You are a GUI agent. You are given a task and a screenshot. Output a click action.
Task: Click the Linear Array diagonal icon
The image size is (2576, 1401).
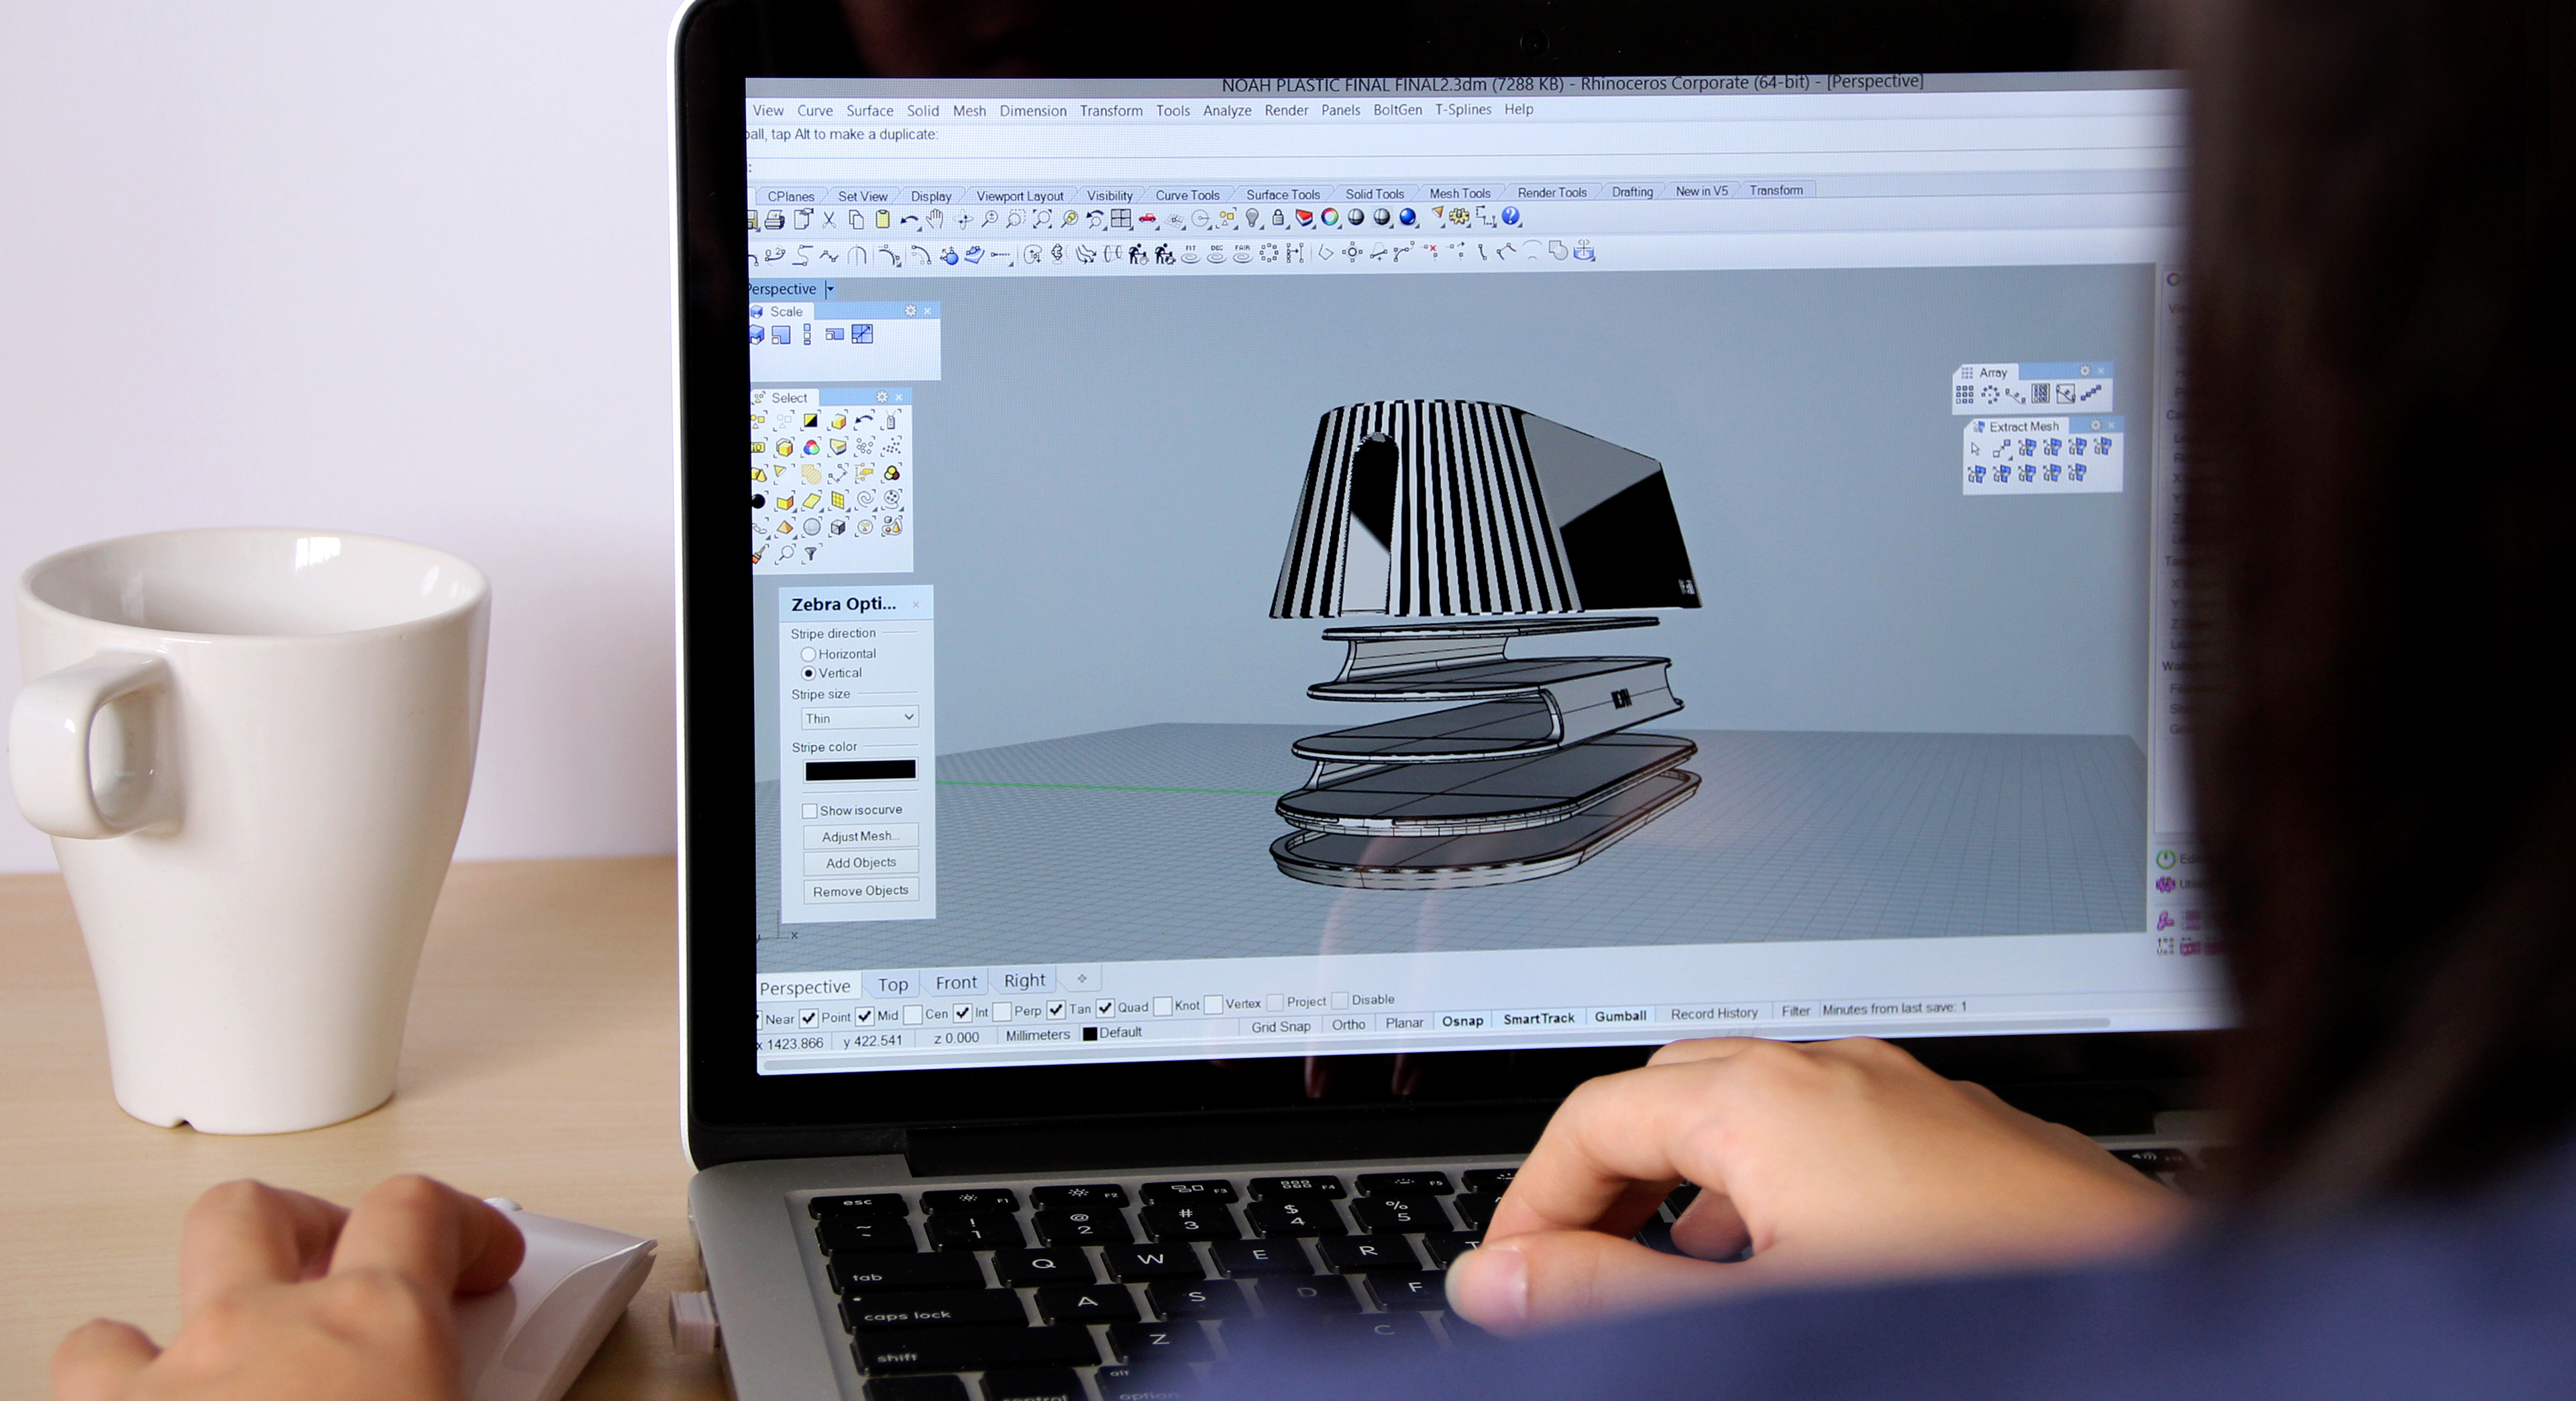click(x=2092, y=394)
